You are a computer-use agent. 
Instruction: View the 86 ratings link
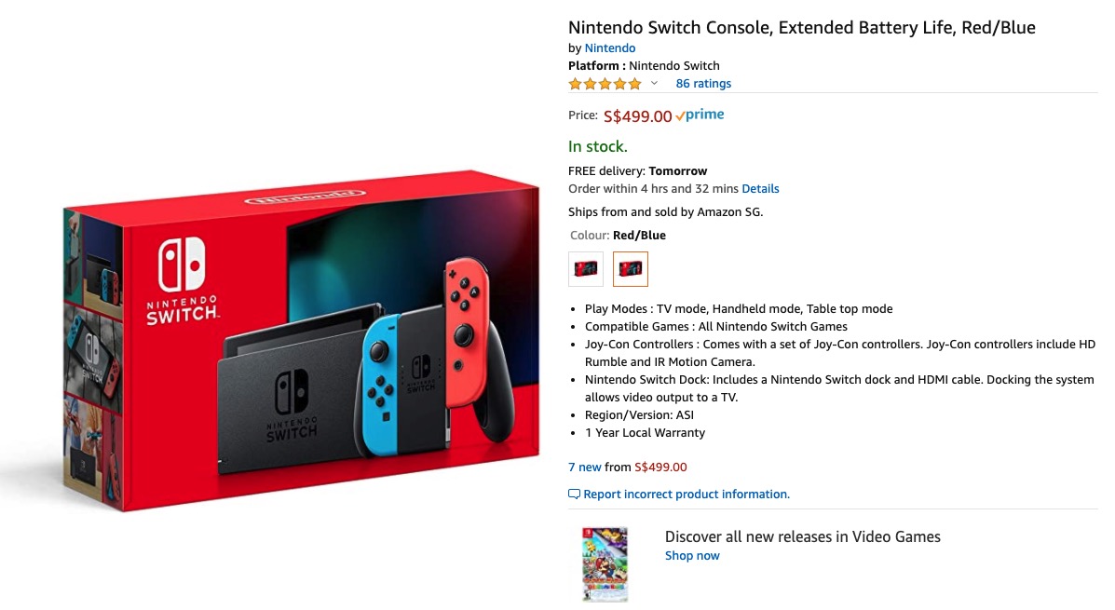703,83
